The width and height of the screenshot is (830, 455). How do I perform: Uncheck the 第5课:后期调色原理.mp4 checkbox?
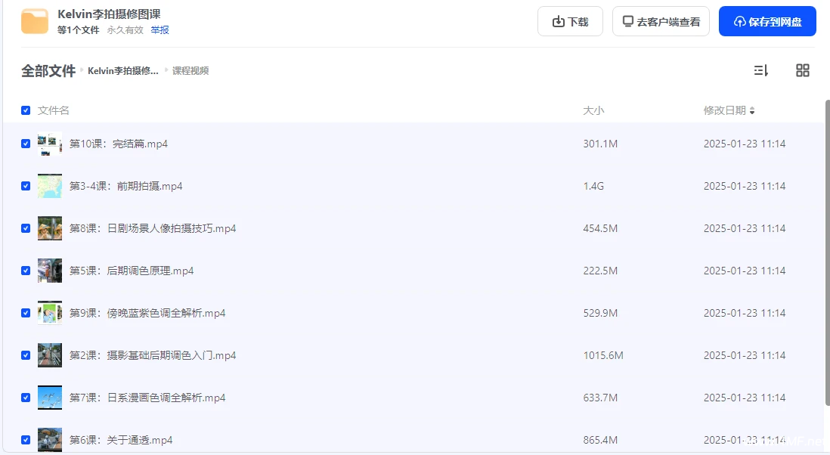(x=26, y=271)
